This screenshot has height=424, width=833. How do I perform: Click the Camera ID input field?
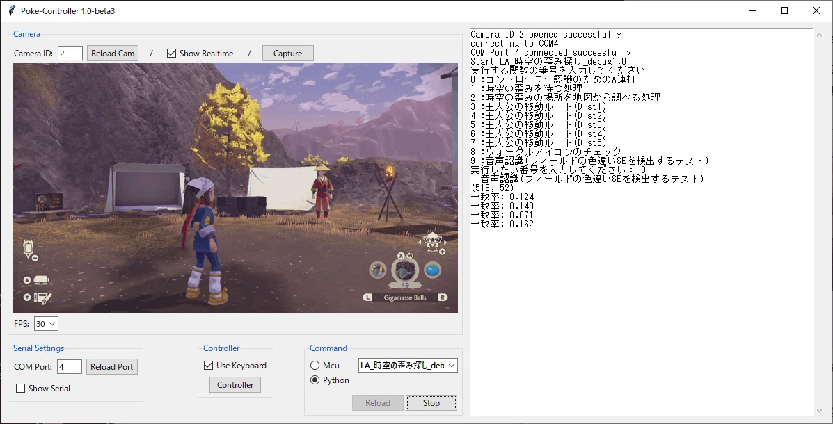coord(70,53)
